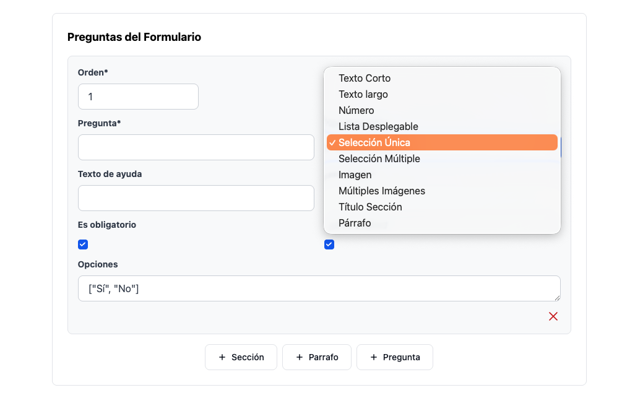The width and height of the screenshot is (635, 398).
Task: Choose Imagen from the type list
Action: click(355, 175)
